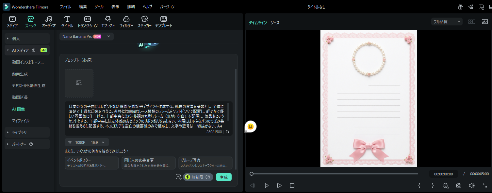492x193 pixels.
Task: Open the ファイル menu
Action: pos(65,7)
